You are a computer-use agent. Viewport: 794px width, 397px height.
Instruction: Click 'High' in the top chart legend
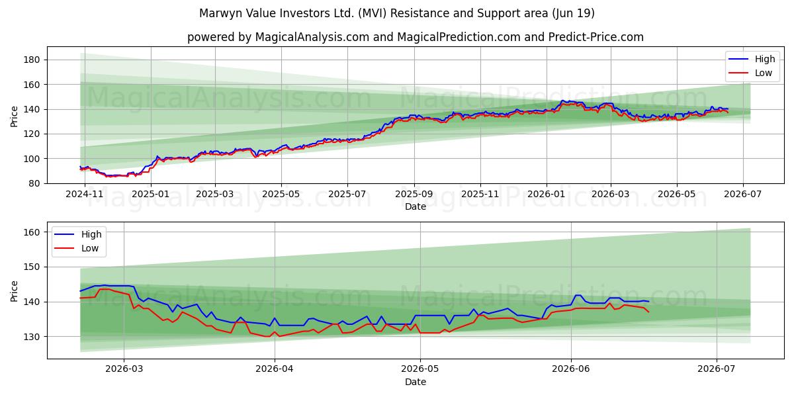(765, 60)
